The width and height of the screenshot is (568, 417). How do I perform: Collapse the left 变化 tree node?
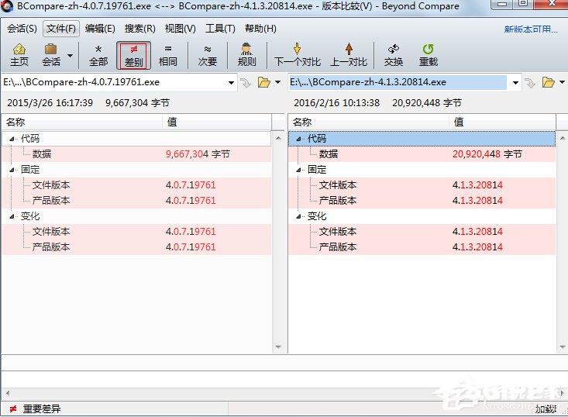(12, 216)
